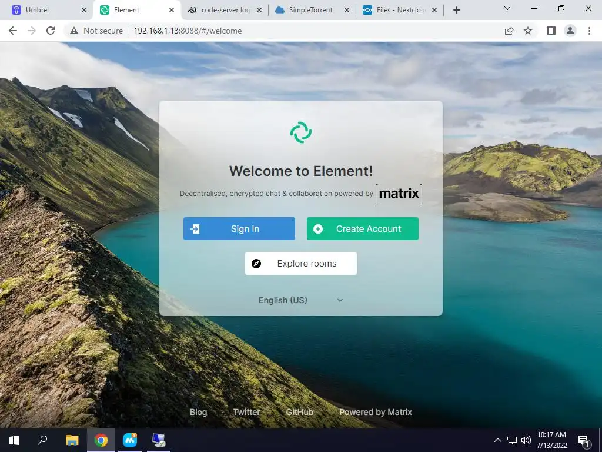The image size is (602, 452).
Task: Click the Sign In arrow icon
Action: 195,229
